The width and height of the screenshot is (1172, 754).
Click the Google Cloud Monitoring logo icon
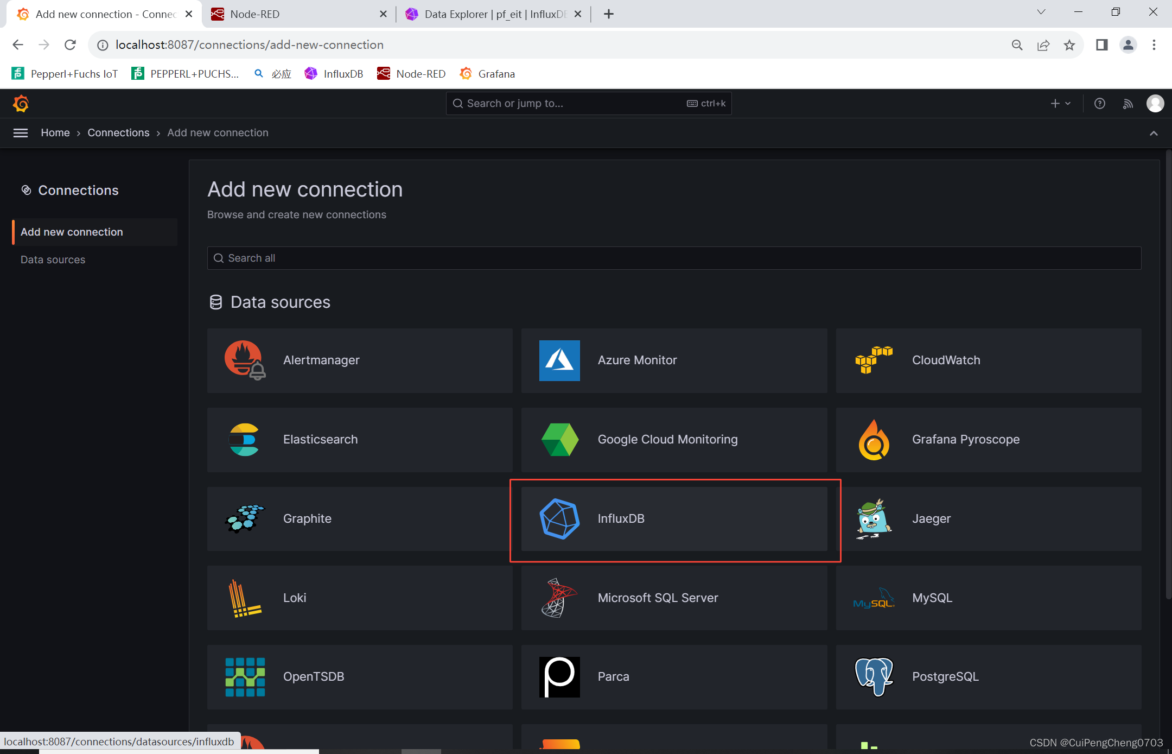coord(559,440)
